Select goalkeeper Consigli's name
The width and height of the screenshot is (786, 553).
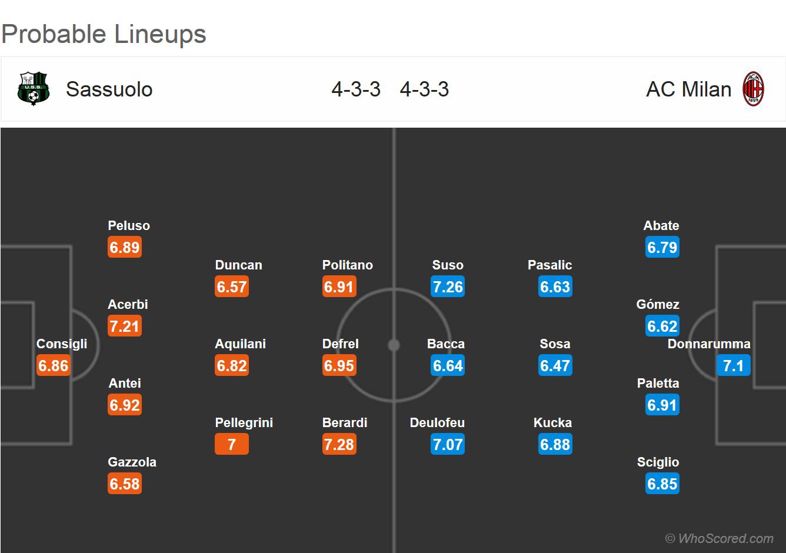[62, 344]
